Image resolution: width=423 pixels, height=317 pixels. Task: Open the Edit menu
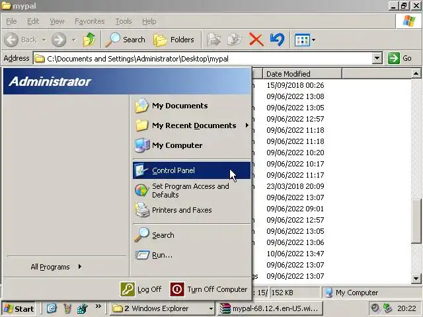pyautogui.click(x=33, y=21)
